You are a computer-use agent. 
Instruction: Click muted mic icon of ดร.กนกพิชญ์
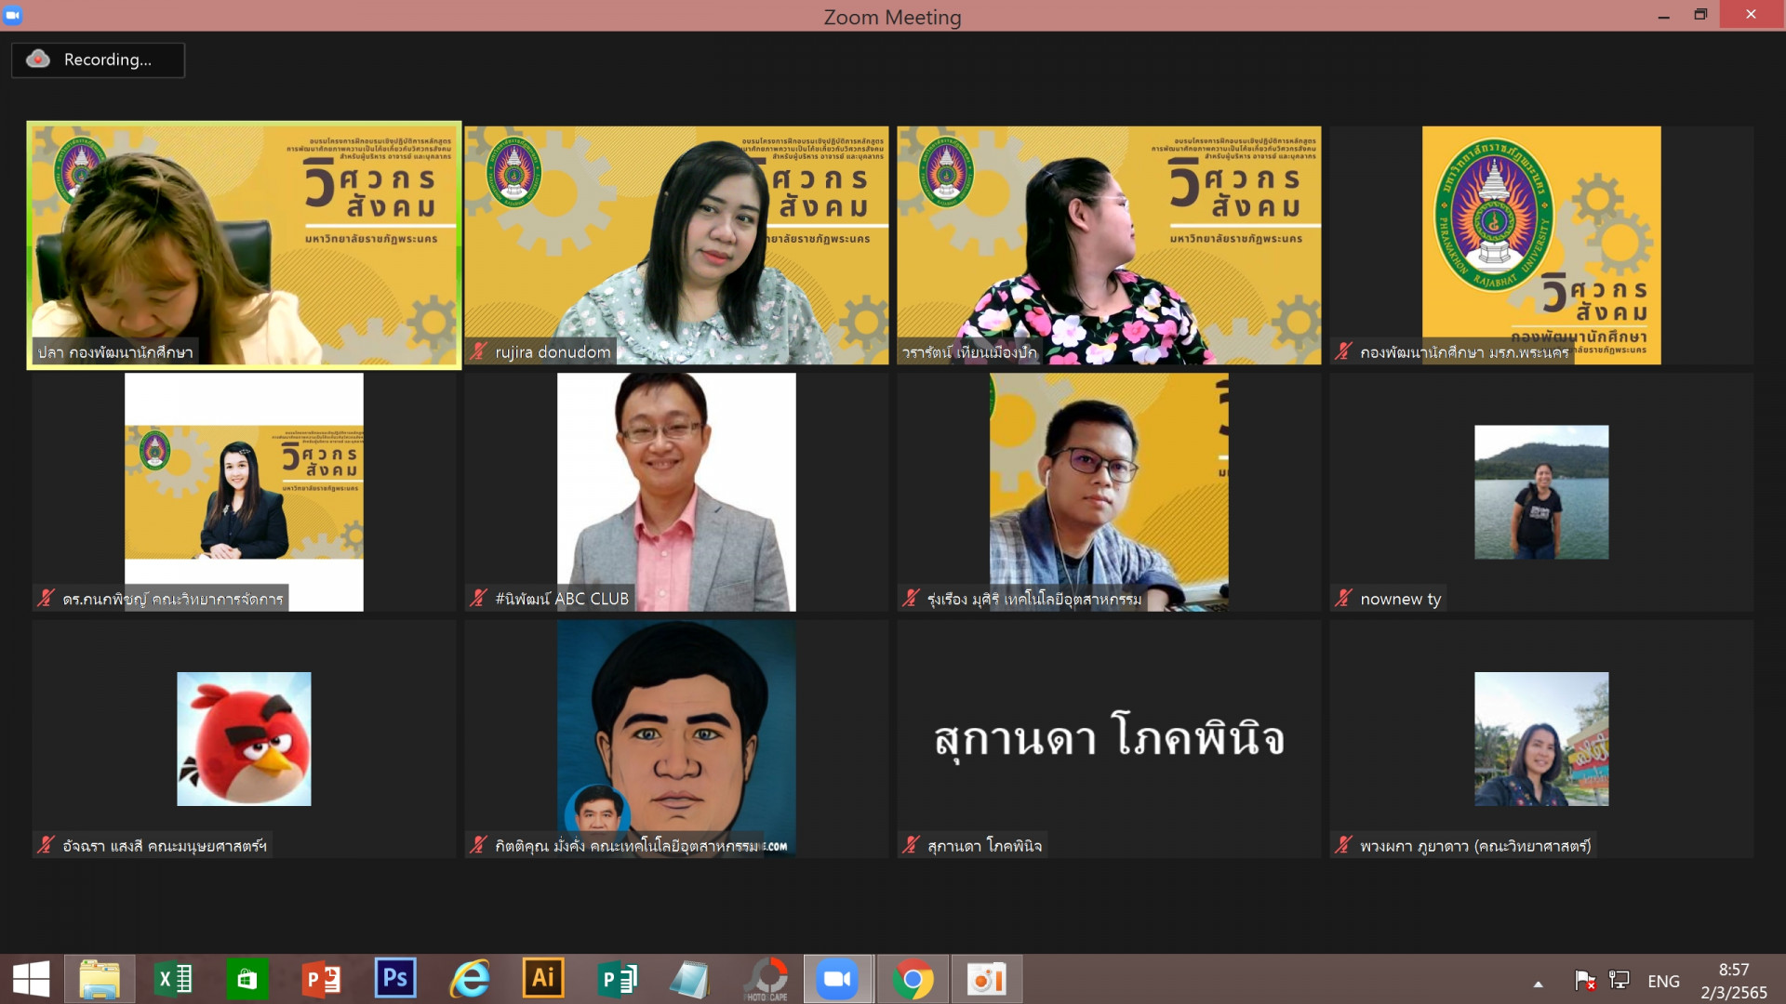[x=46, y=599]
